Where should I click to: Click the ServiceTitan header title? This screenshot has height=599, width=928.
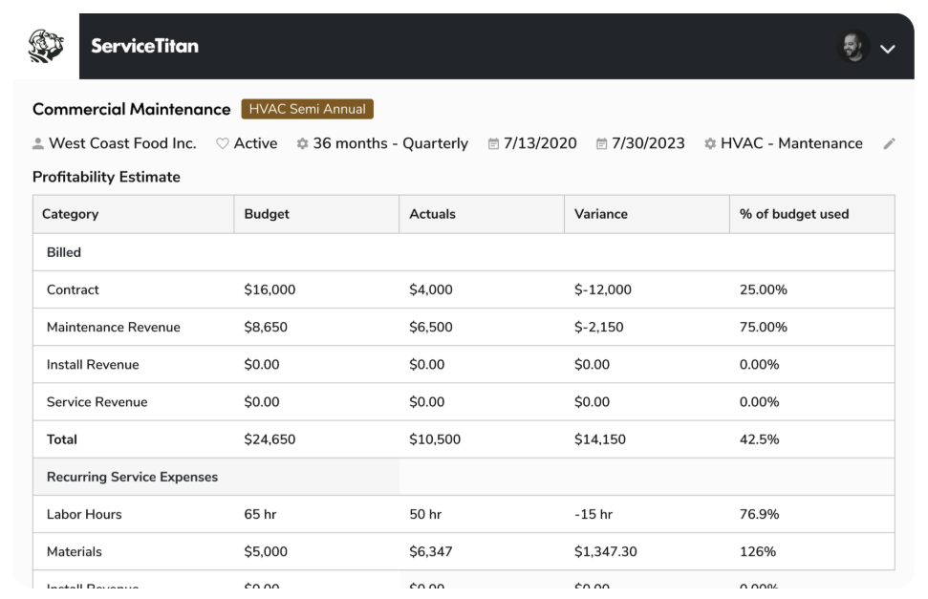pyautogui.click(x=145, y=46)
